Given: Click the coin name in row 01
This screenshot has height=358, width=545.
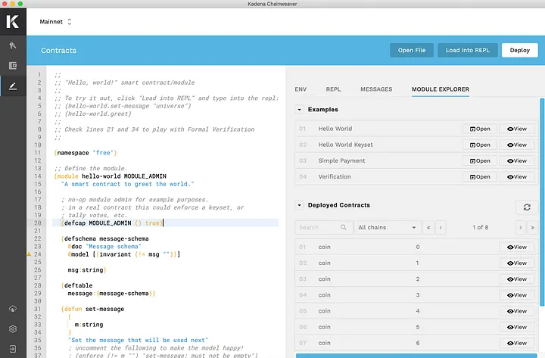Looking at the screenshot, I should (x=324, y=247).
